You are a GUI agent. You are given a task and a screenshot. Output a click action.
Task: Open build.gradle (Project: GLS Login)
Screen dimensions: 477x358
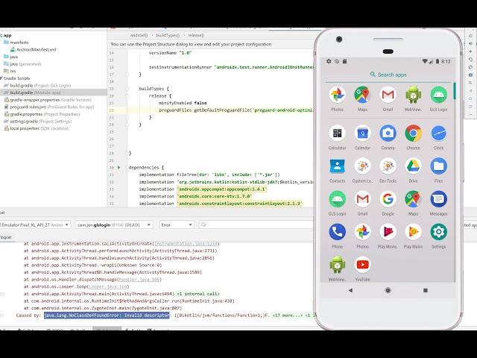[37, 86]
